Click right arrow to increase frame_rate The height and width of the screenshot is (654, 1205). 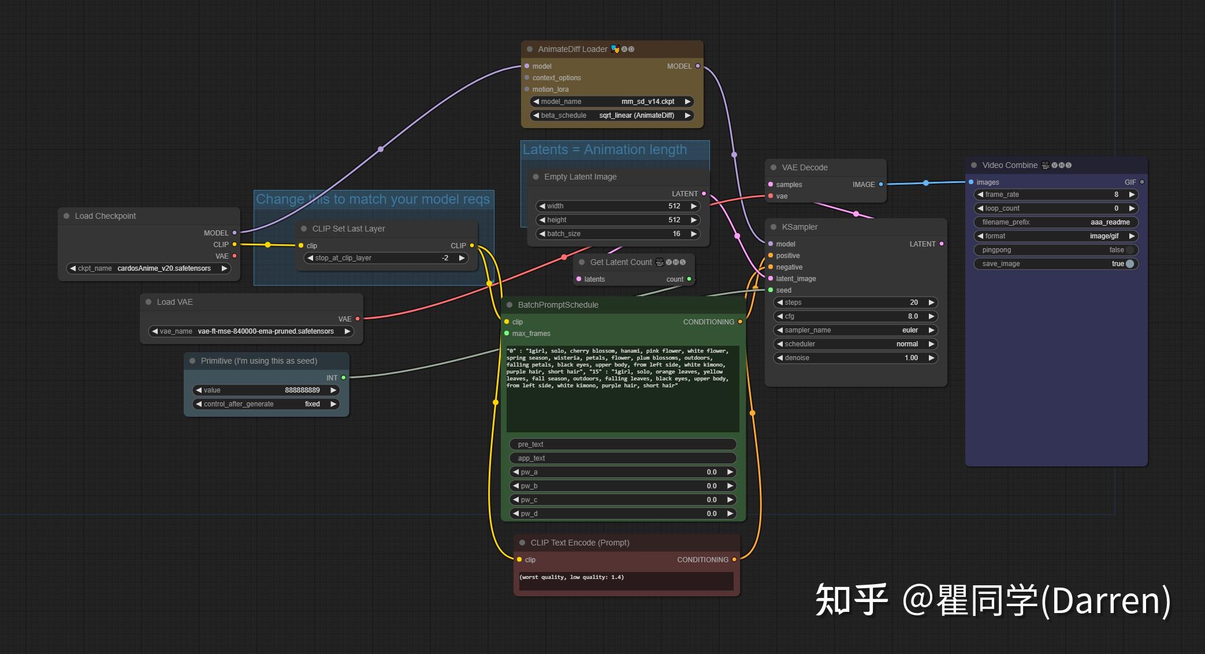point(1132,195)
